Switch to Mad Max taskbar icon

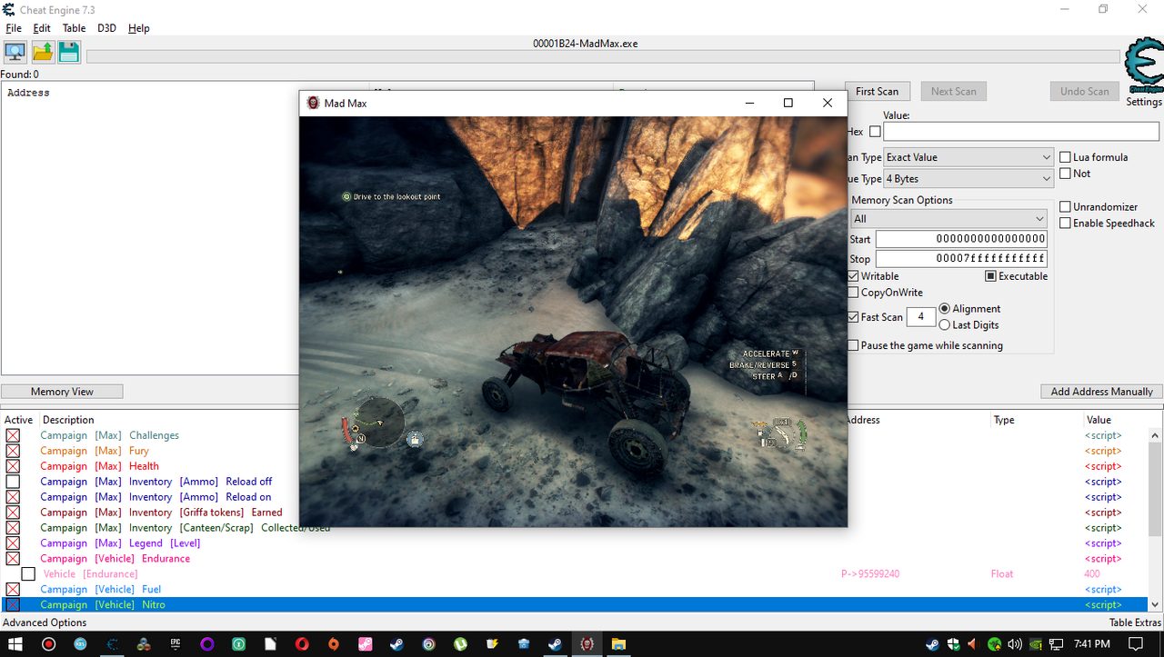(x=587, y=644)
